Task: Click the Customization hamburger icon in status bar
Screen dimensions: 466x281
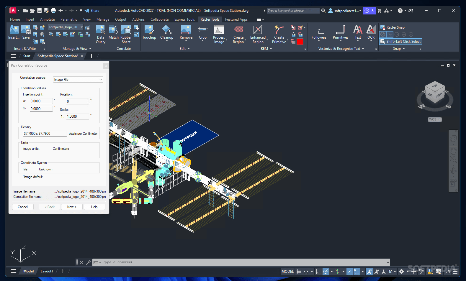Action: tap(455, 272)
